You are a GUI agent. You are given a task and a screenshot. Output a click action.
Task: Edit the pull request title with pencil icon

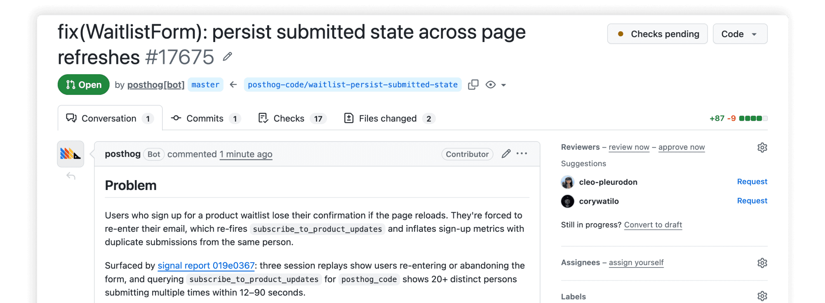tap(227, 56)
